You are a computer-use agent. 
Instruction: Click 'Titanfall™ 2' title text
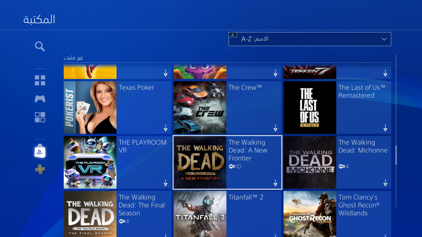(x=246, y=197)
